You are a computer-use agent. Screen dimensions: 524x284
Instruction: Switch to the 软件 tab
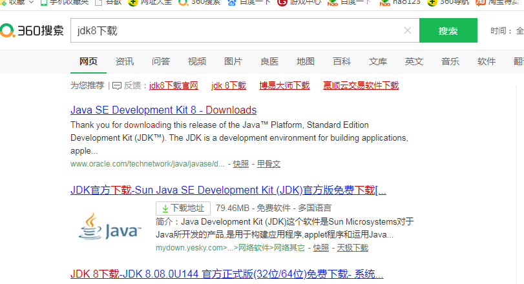pyautogui.click(x=487, y=61)
